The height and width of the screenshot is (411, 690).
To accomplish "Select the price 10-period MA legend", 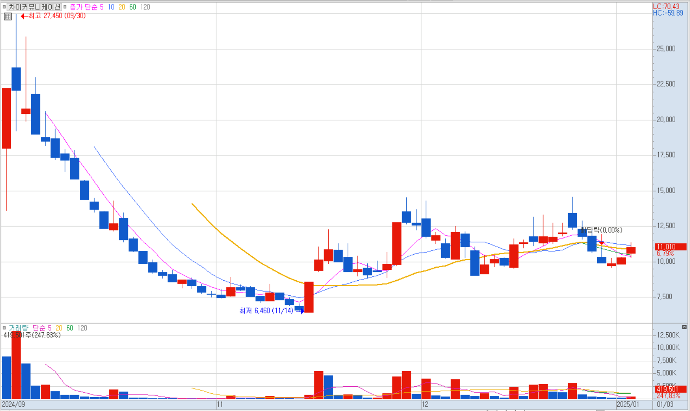I will click(111, 7).
